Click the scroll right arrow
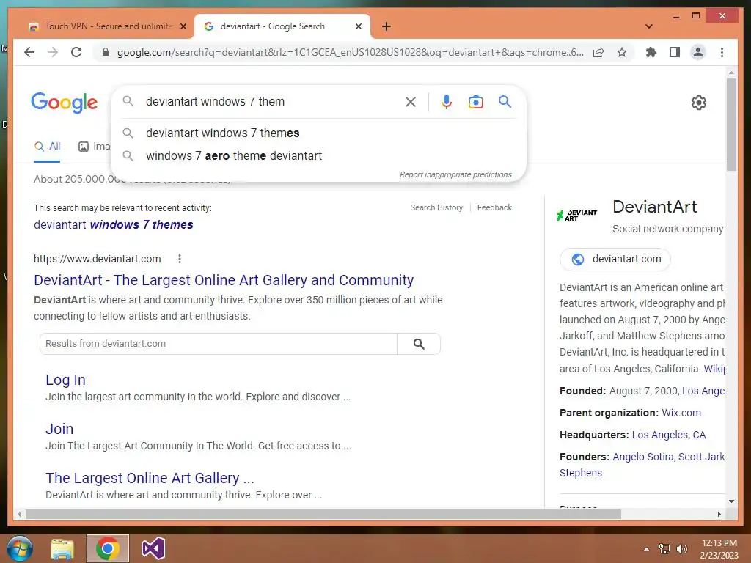The width and height of the screenshot is (751, 563). click(x=719, y=514)
